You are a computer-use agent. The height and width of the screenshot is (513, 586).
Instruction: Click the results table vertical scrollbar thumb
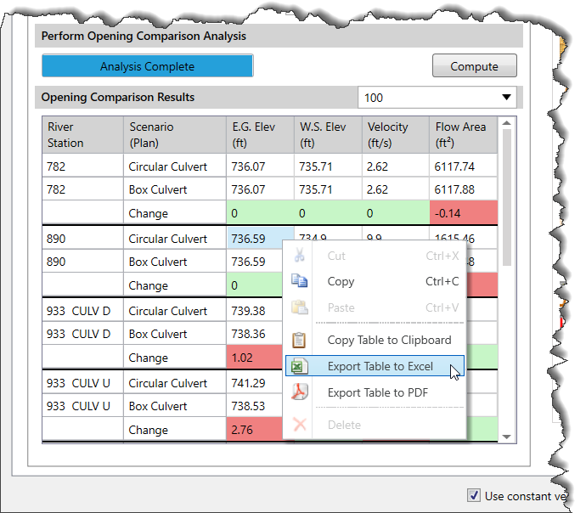[507, 197]
